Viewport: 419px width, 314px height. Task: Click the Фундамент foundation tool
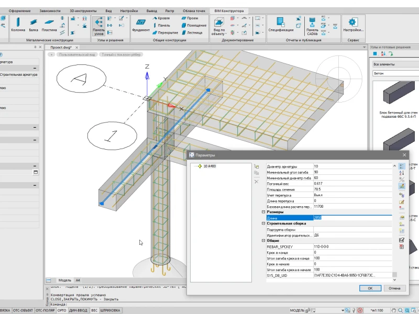click(141, 25)
